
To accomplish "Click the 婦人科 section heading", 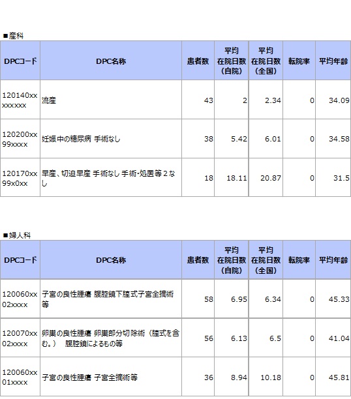I will click(x=17, y=235).
